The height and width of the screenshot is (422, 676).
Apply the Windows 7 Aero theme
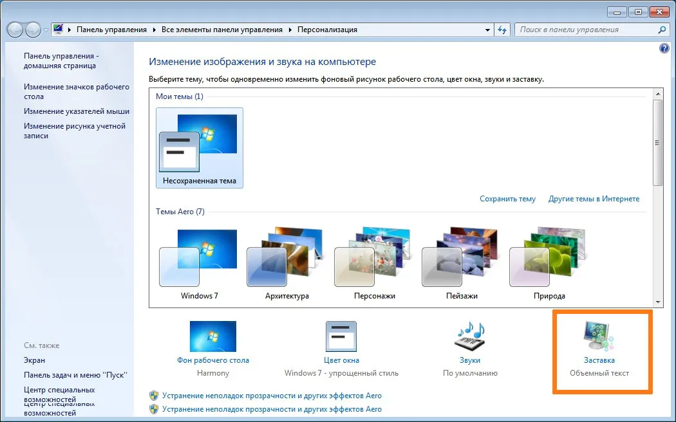click(x=199, y=264)
